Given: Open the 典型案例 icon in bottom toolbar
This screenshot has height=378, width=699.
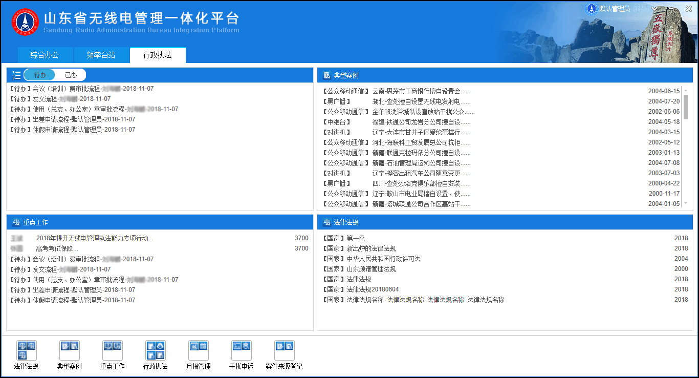Looking at the screenshot, I should pyautogui.click(x=70, y=351).
